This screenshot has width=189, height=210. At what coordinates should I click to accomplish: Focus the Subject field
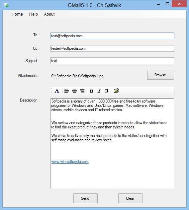pyautogui.click(x=112, y=61)
